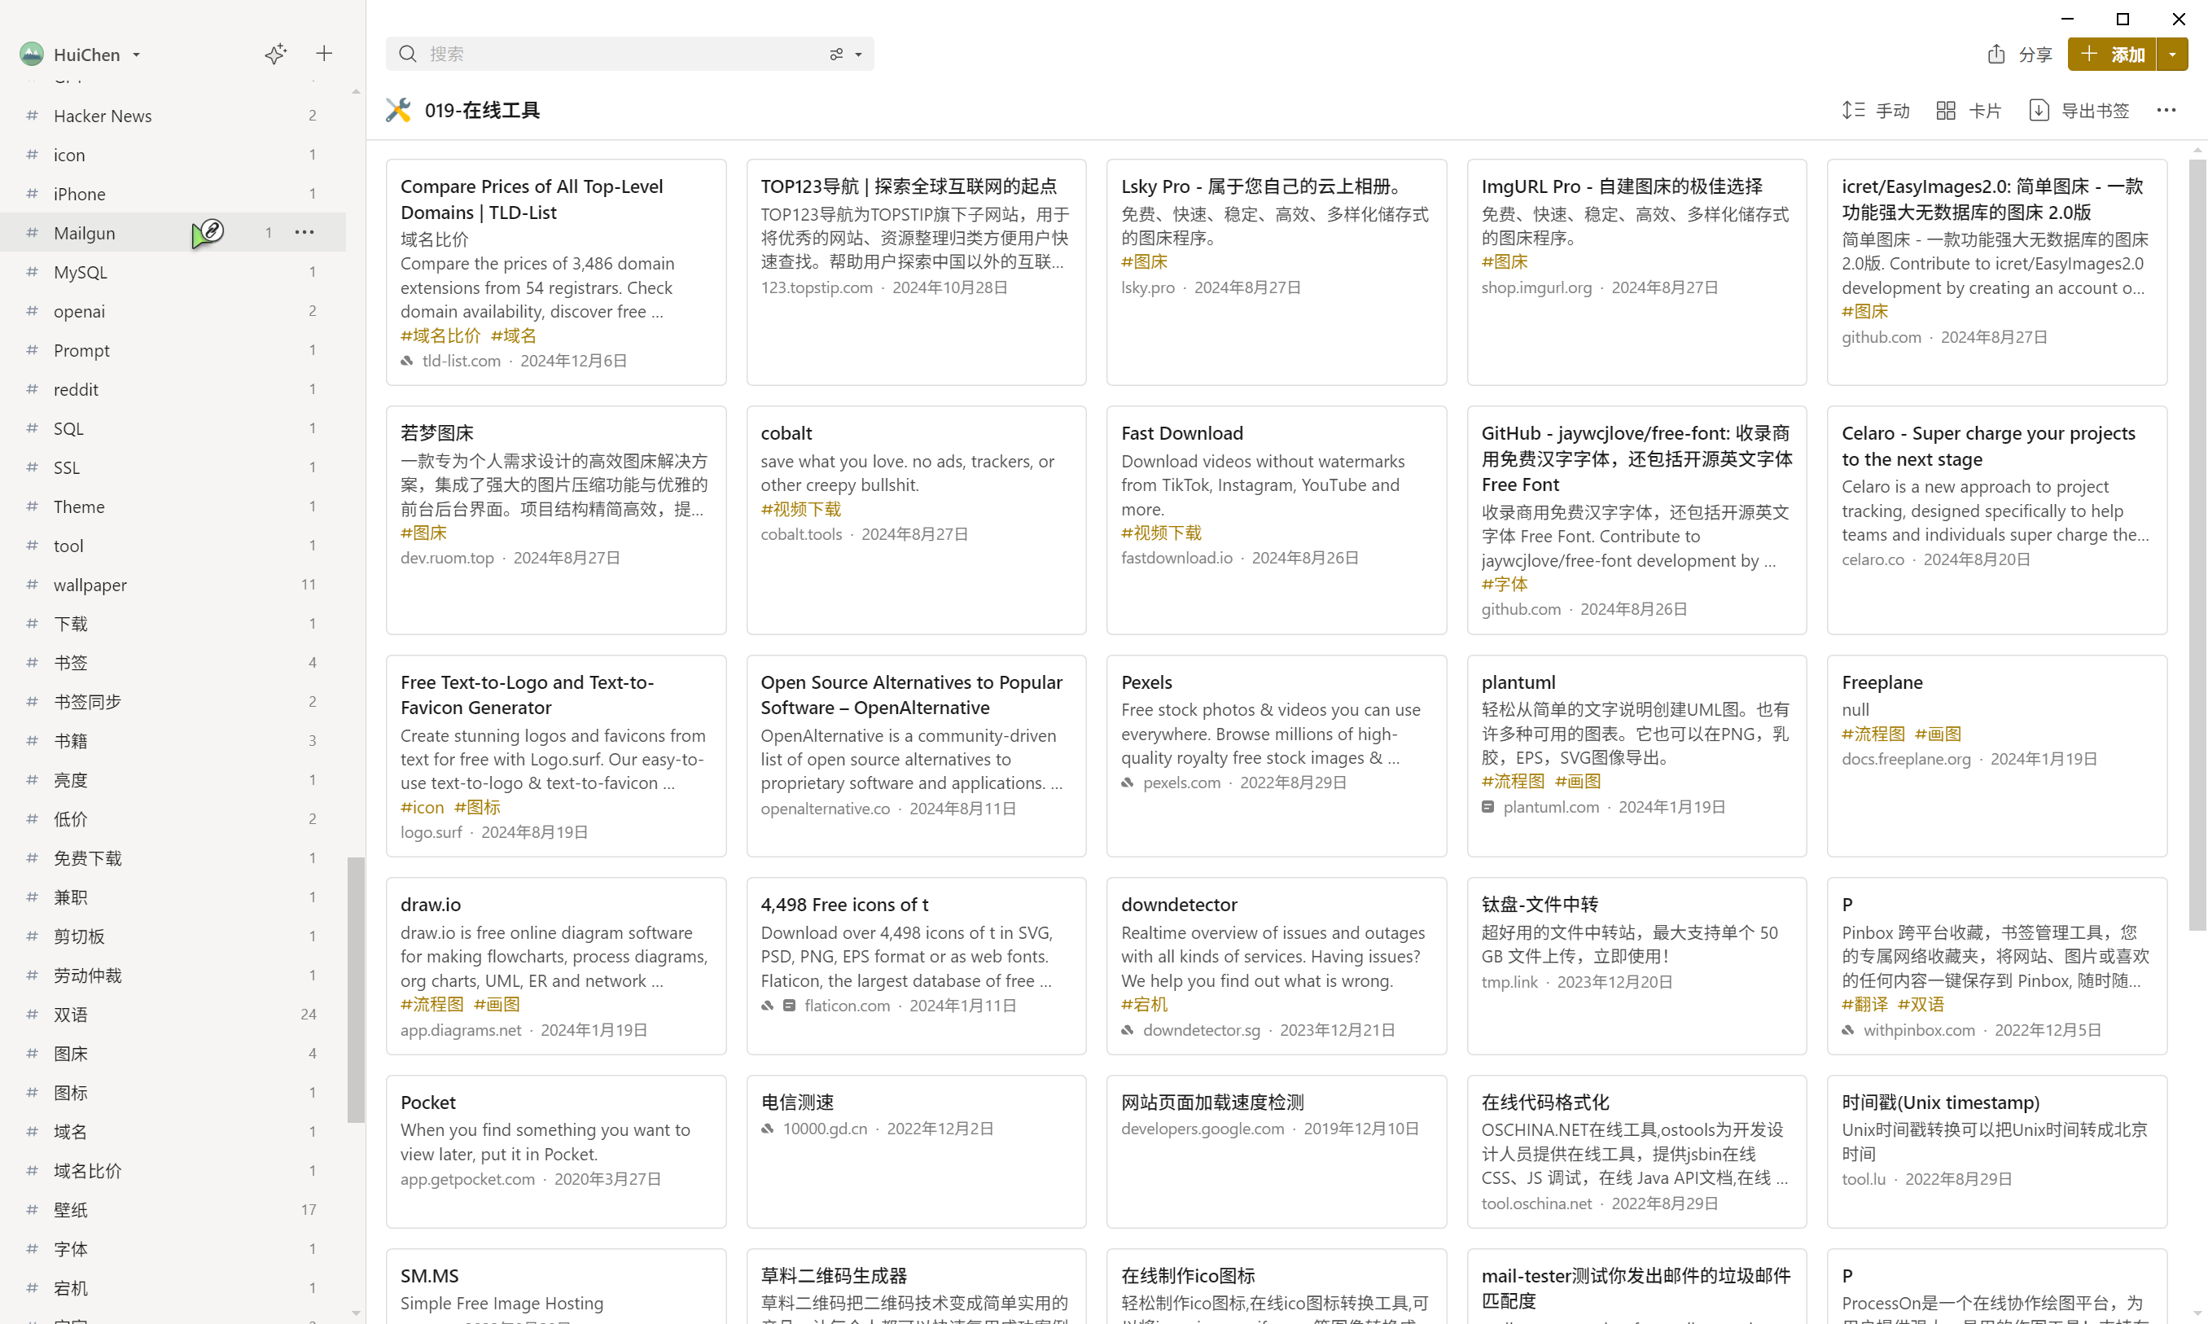Select the 双语 tag with 24 items
This screenshot has width=2208, height=1324.
point(173,1014)
